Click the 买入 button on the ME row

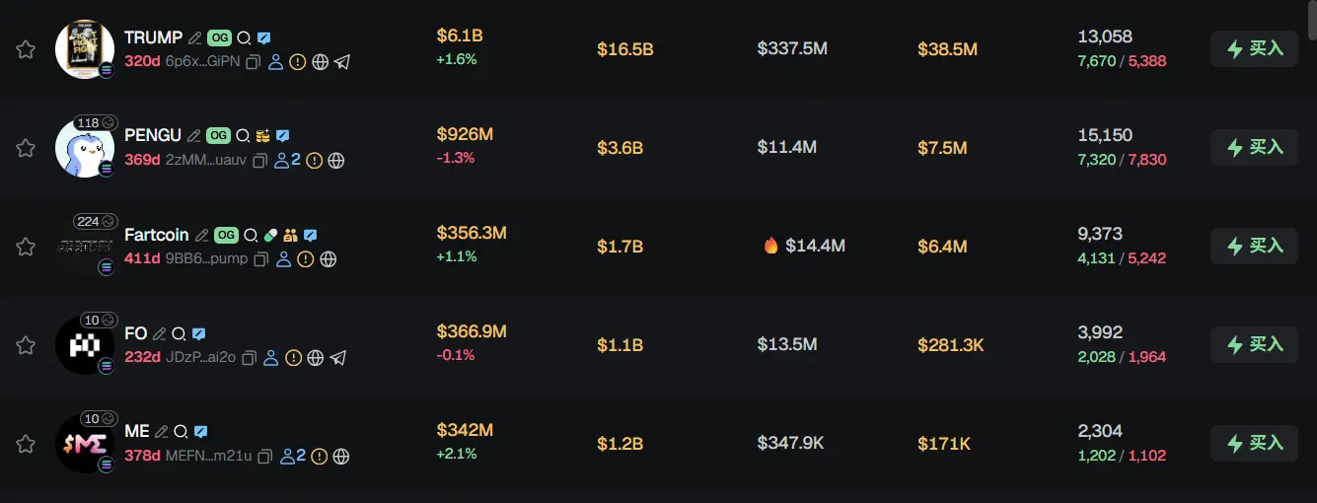pos(1254,444)
